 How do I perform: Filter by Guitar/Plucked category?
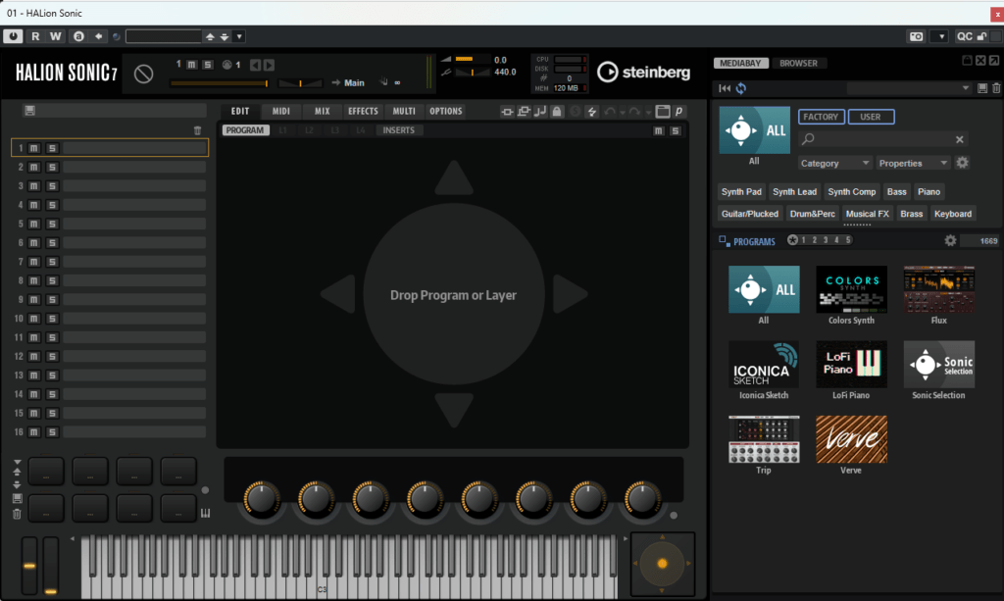click(x=750, y=214)
